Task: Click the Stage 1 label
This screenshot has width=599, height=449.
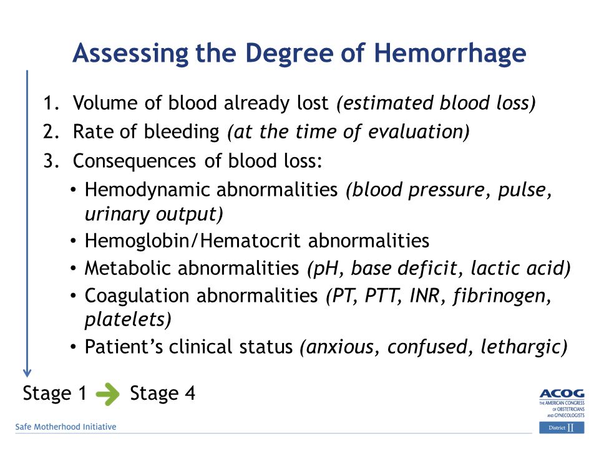Action: click(x=55, y=393)
